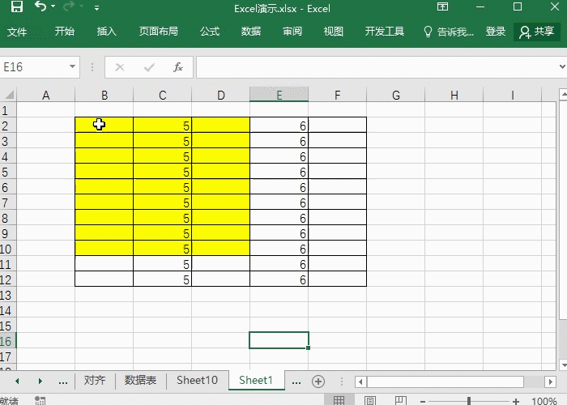Viewport: 567px width, 405px height.
Task: Select row 12 header
Action: (x=8, y=279)
